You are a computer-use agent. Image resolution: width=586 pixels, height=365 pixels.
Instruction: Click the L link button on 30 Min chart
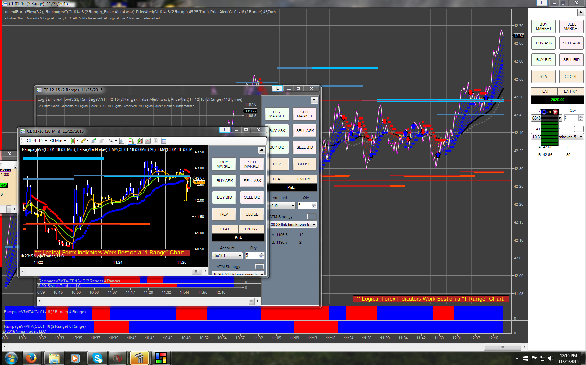click(225, 130)
